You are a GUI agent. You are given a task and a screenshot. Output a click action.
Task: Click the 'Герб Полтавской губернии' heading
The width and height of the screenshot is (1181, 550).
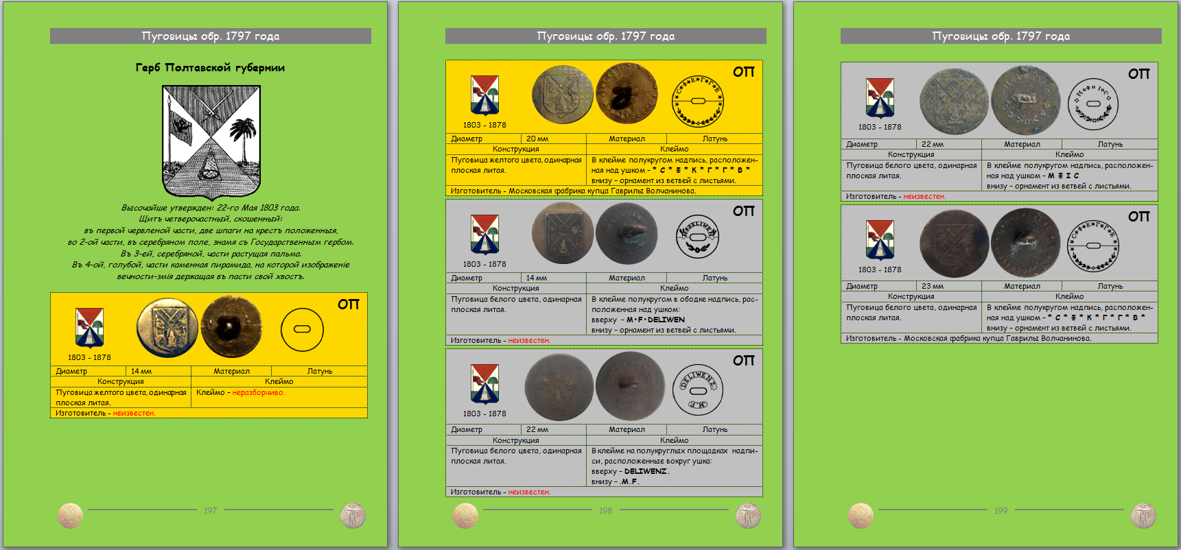coord(210,67)
